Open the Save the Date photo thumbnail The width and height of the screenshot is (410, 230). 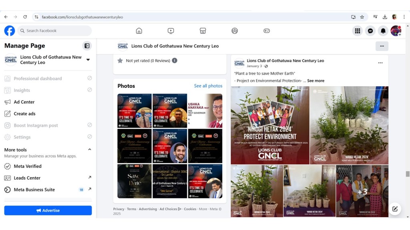click(135, 181)
